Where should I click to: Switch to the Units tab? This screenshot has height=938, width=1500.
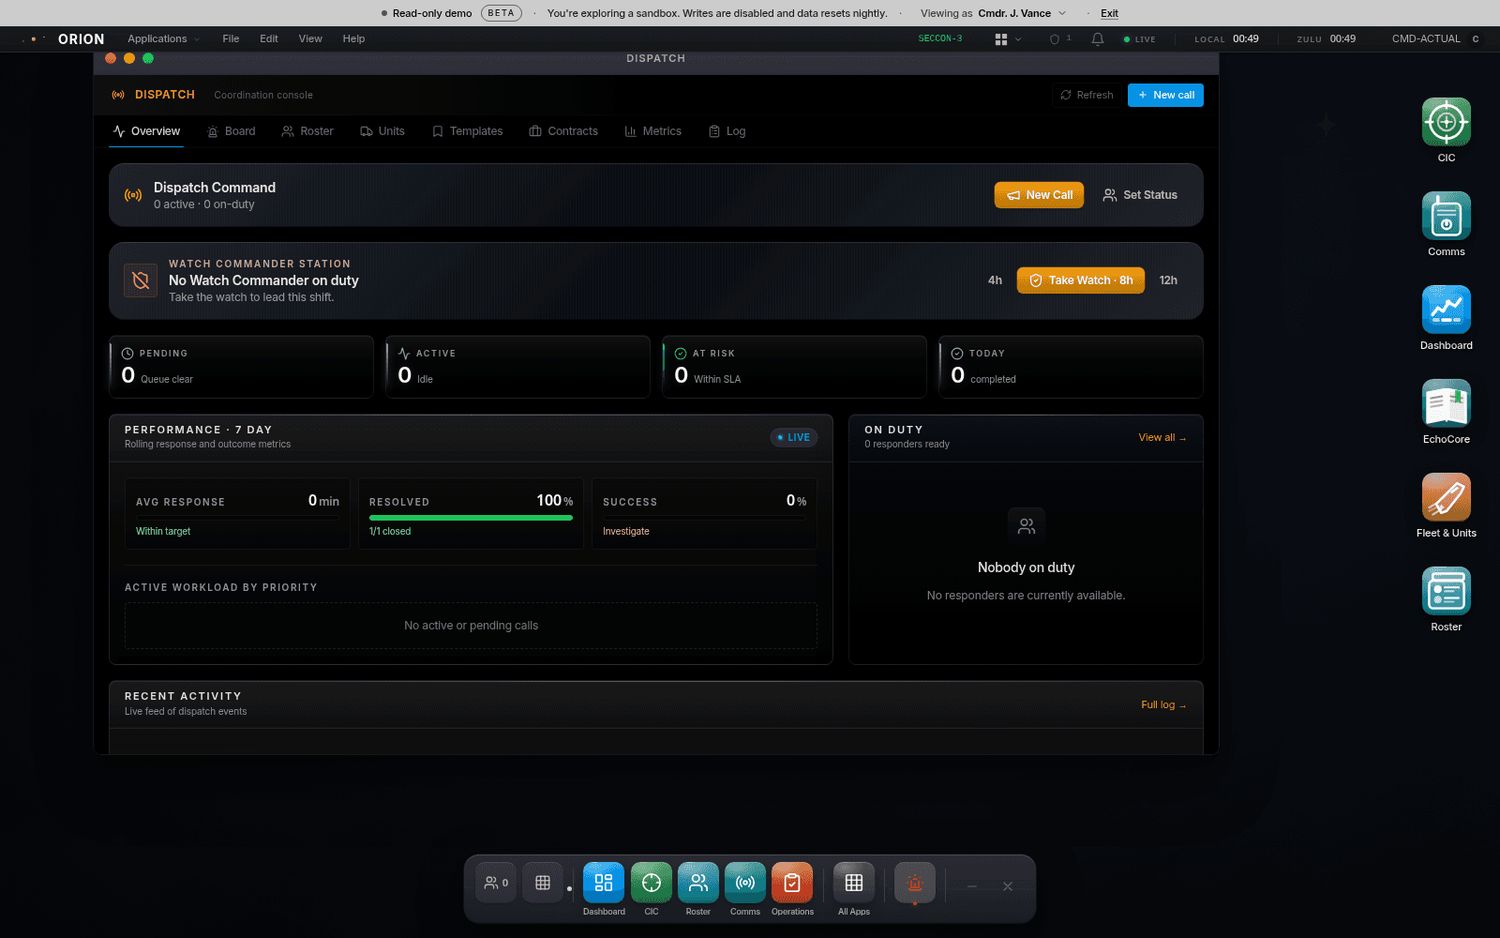tap(382, 131)
